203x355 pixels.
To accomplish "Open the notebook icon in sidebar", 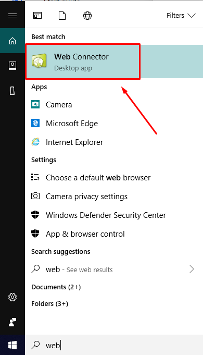I will click(x=12, y=66).
